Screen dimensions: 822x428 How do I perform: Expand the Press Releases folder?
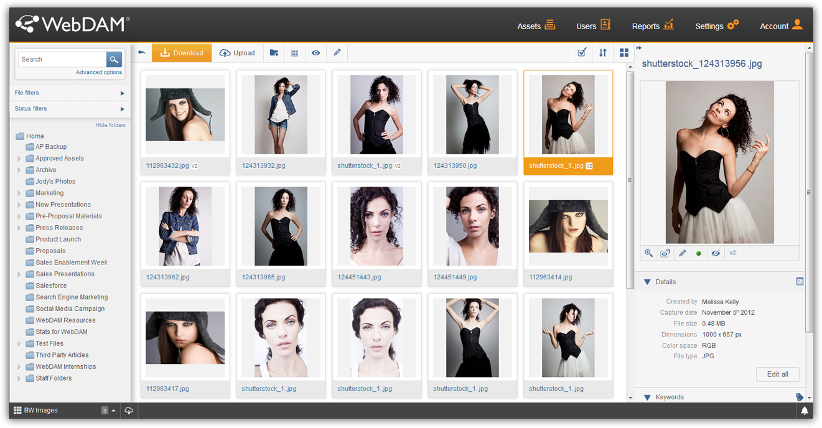pyautogui.click(x=19, y=228)
